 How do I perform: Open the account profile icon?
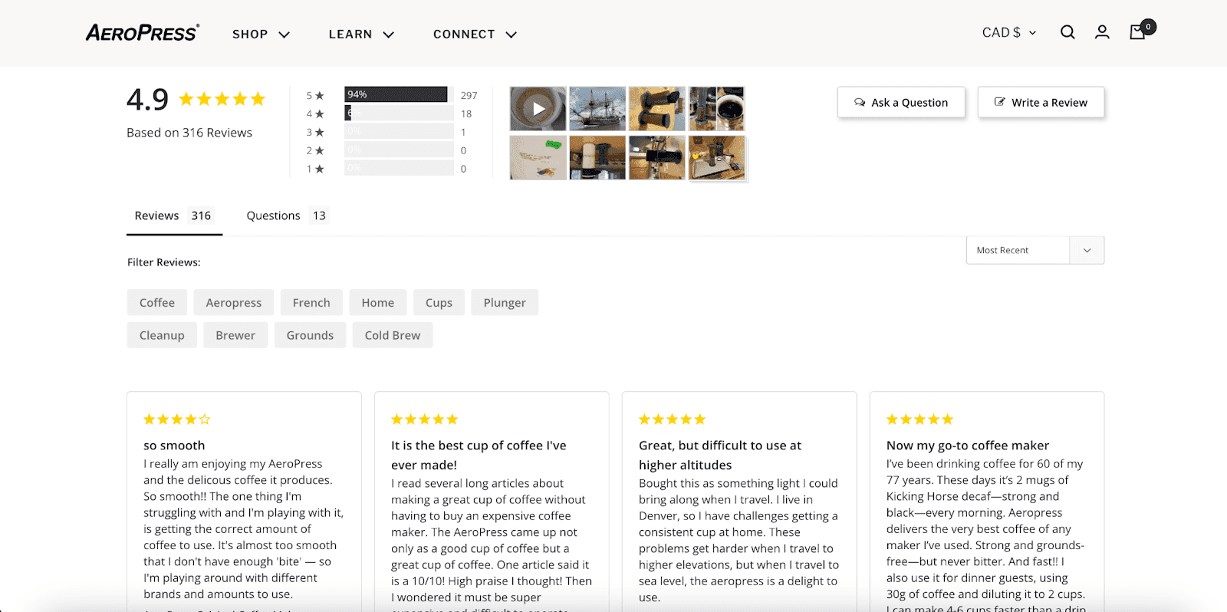tap(1102, 32)
